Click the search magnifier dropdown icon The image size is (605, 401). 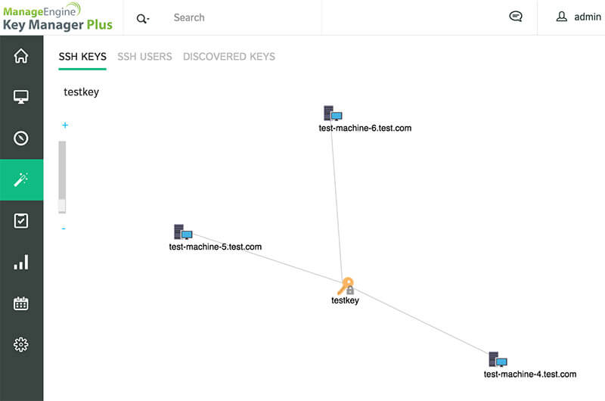pos(143,18)
